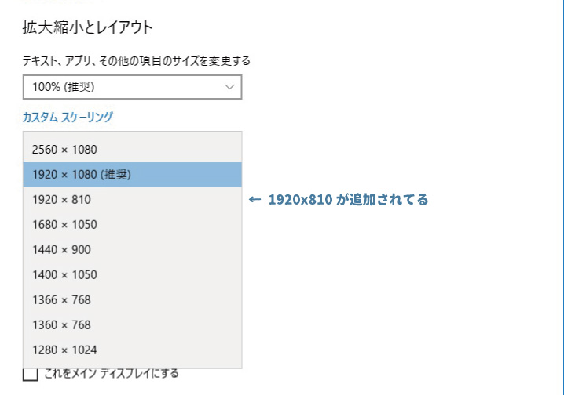Pick 1360 × 768 in resolution list
This screenshot has height=395, width=564.
coord(133,325)
